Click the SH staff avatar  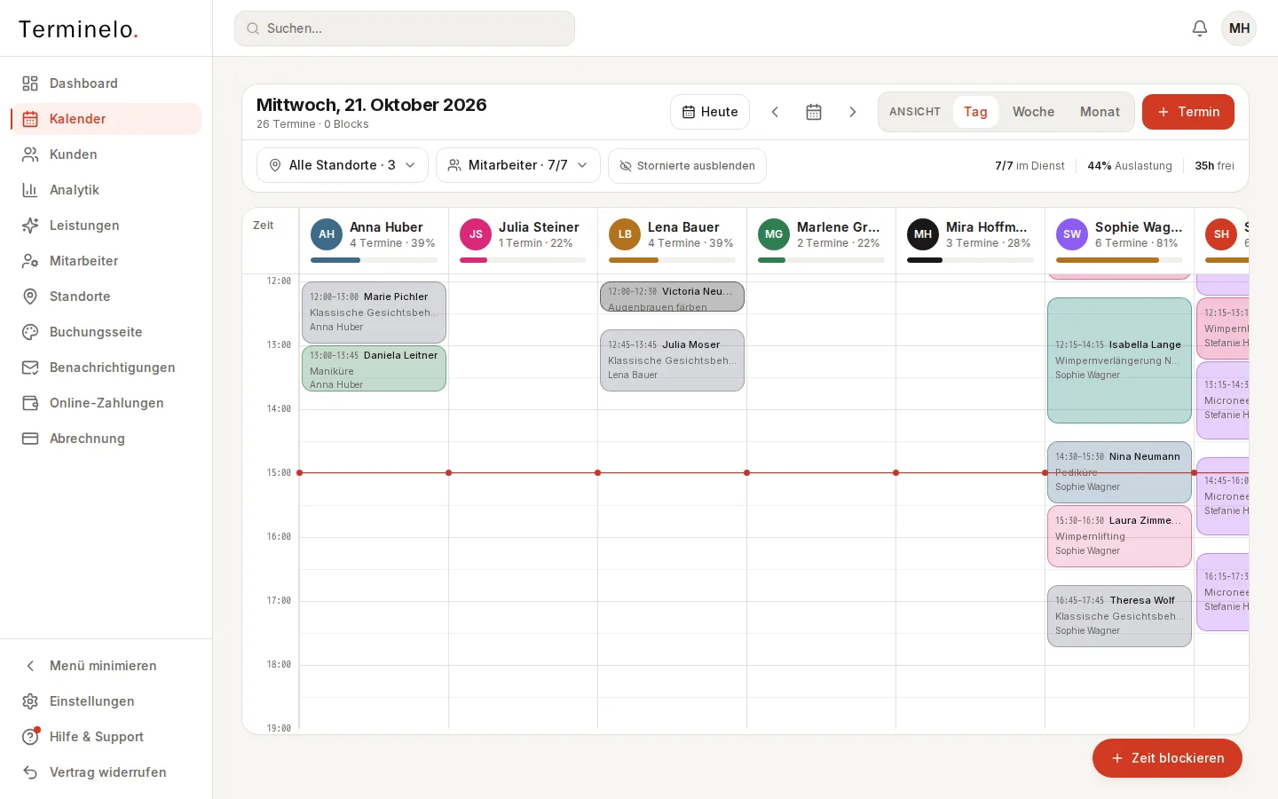[1221, 234]
